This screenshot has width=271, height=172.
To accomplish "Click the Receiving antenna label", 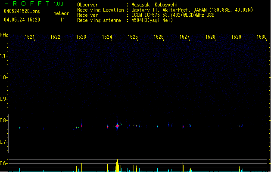I will [99, 20].
